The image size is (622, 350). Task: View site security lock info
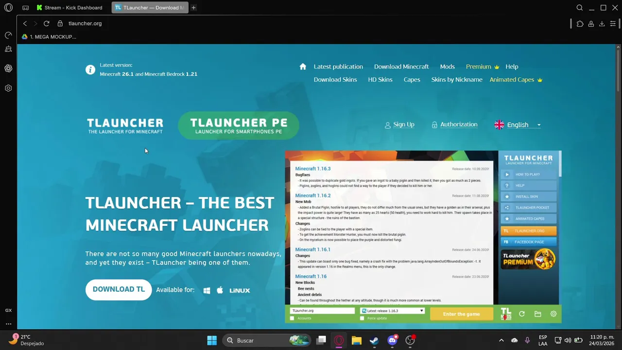(60, 23)
